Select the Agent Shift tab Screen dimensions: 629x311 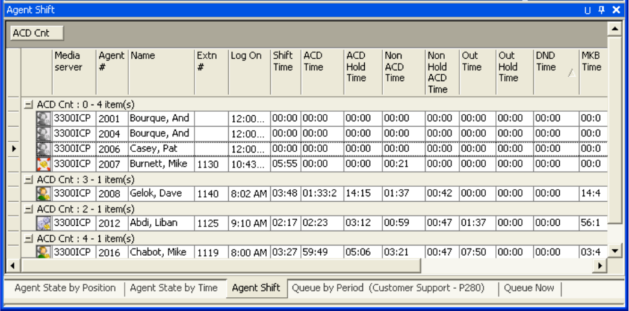(x=256, y=288)
